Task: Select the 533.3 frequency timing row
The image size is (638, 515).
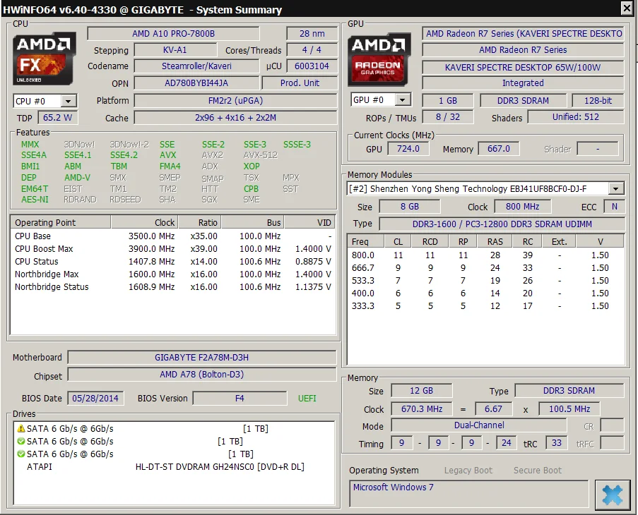Action: [x=485, y=281]
